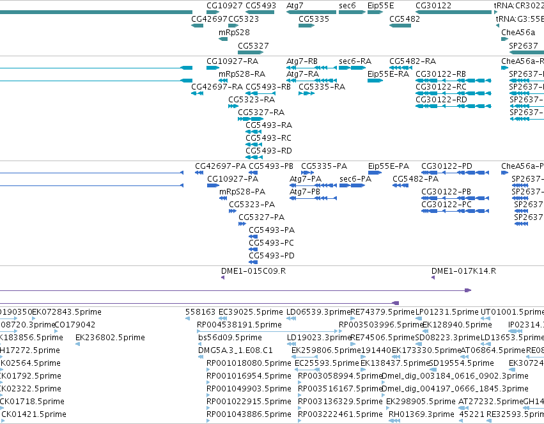Select the CG5335 gene label

click(x=314, y=19)
